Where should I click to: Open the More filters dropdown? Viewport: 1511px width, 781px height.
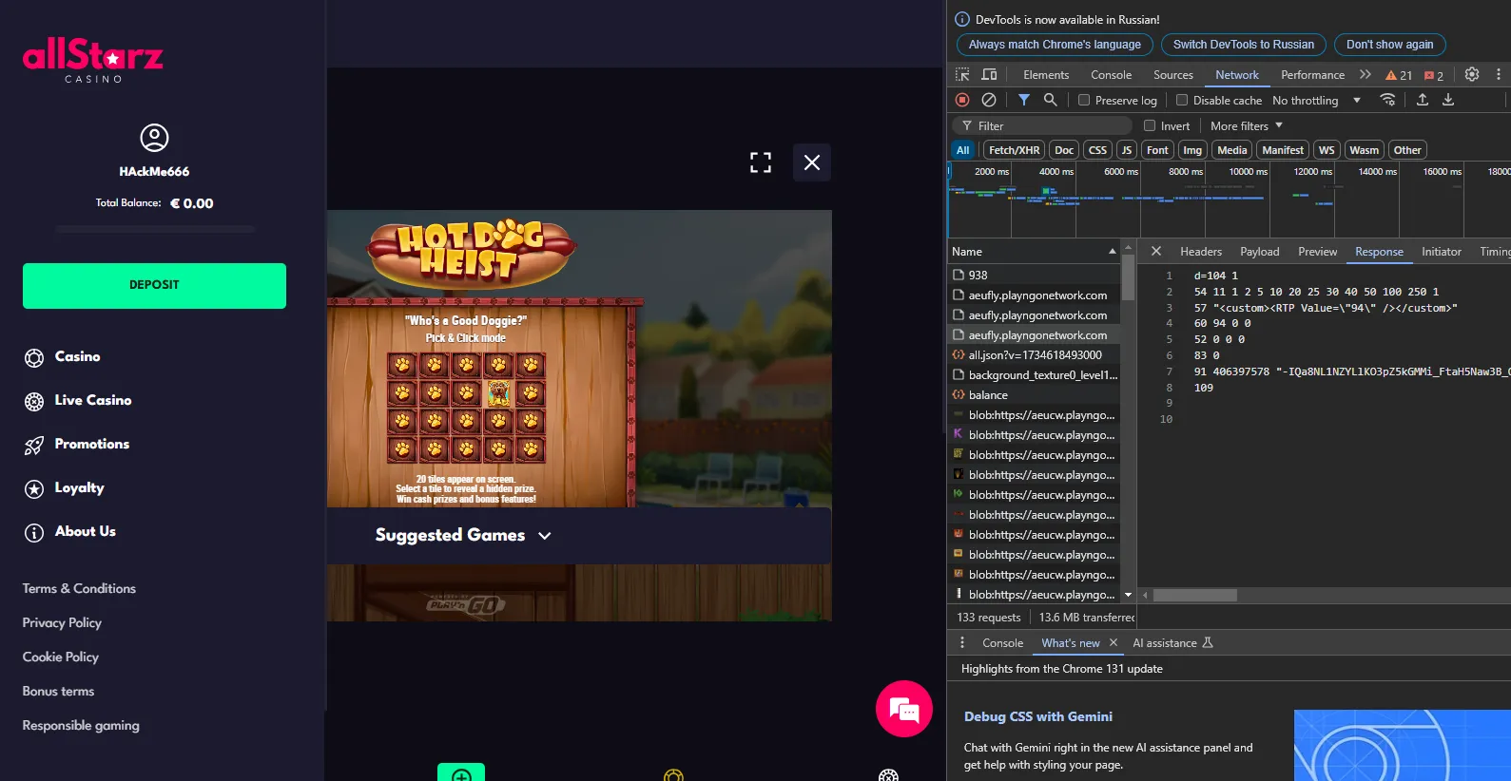1247,125
